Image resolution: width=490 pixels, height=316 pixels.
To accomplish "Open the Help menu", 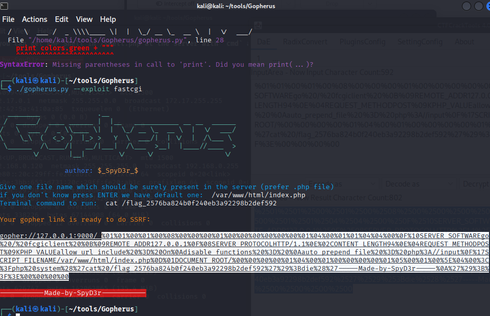I will [x=108, y=19].
